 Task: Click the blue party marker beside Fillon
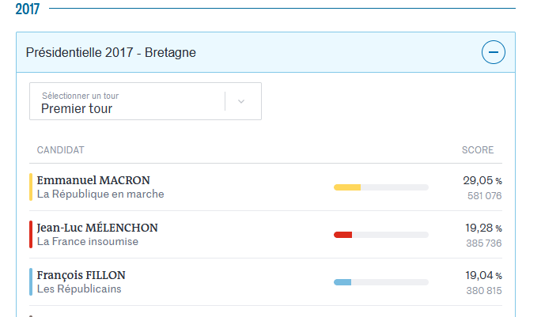pyautogui.click(x=31, y=281)
